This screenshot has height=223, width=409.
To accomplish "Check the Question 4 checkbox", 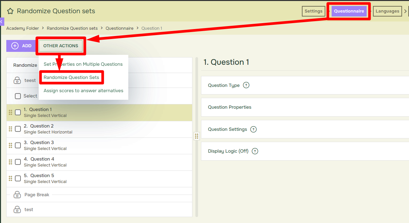I will pos(18,162).
